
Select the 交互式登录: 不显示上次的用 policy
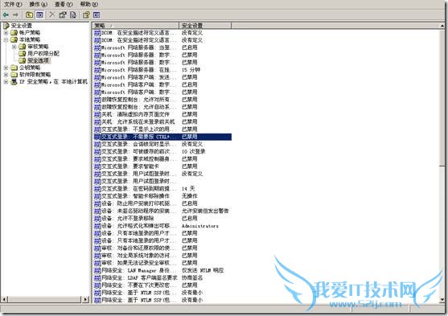(136, 129)
